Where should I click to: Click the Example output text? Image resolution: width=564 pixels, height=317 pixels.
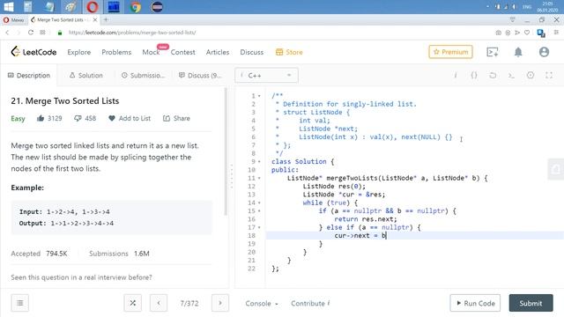click(x=66, y=223)
